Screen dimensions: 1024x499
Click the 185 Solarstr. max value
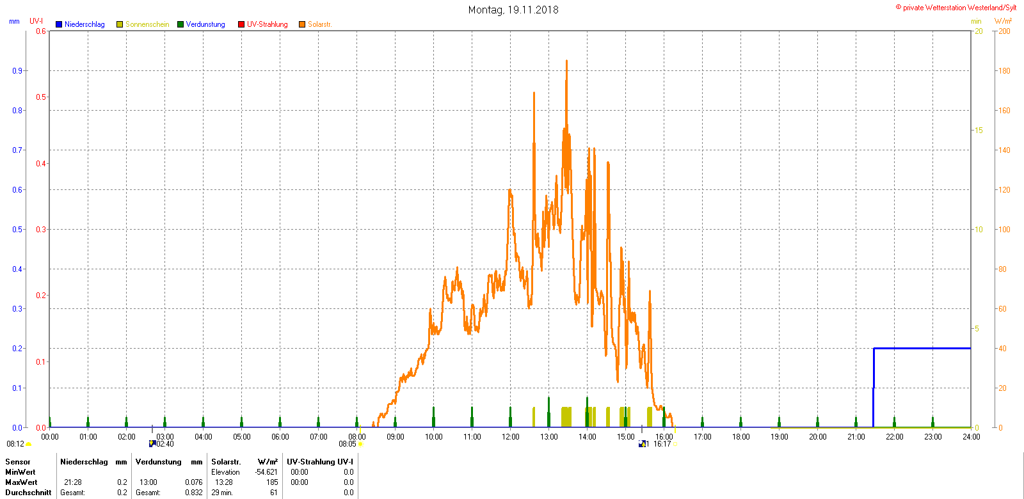pyautogui.click(x=272, y=482)
